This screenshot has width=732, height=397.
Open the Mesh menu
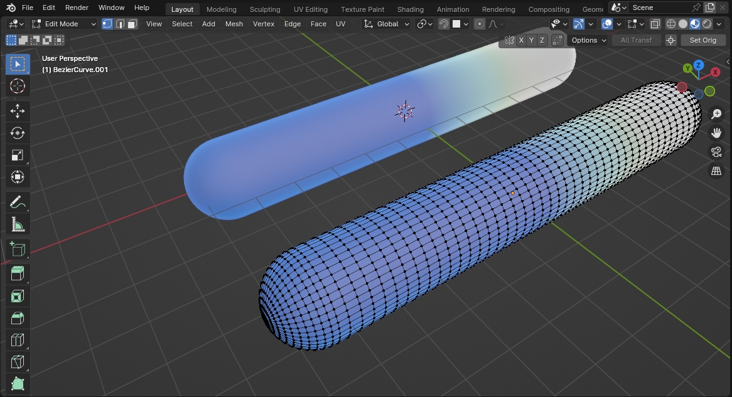pos(234,24)
